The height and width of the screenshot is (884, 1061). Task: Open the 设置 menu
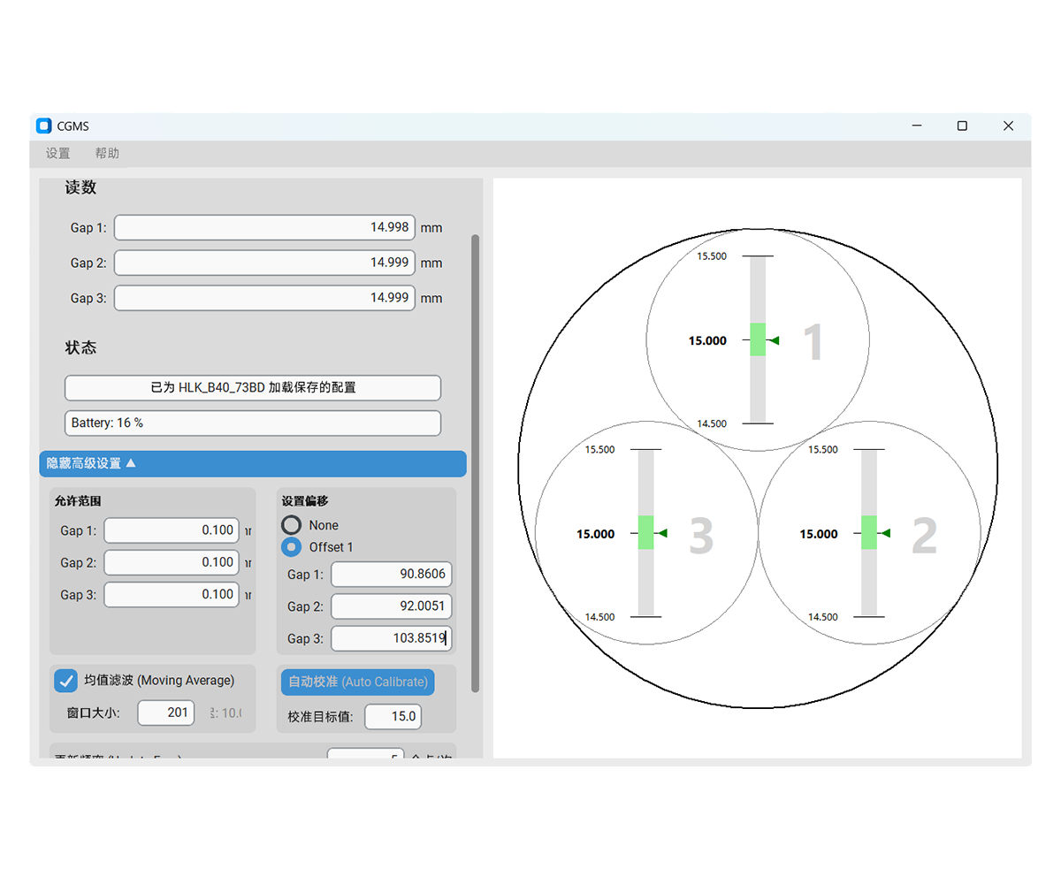point(58,153)
